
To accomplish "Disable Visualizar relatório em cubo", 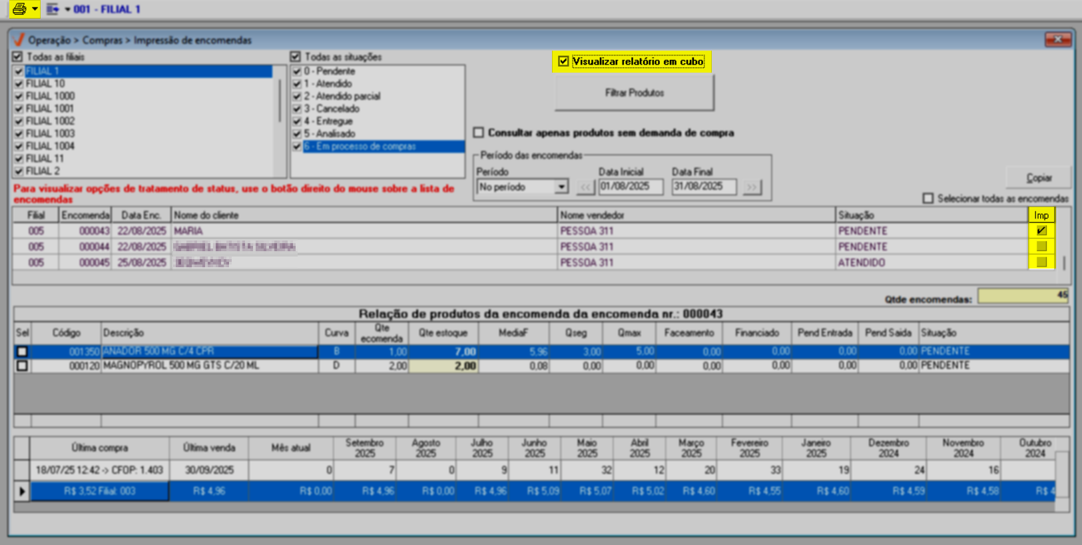I will (564, 61).
